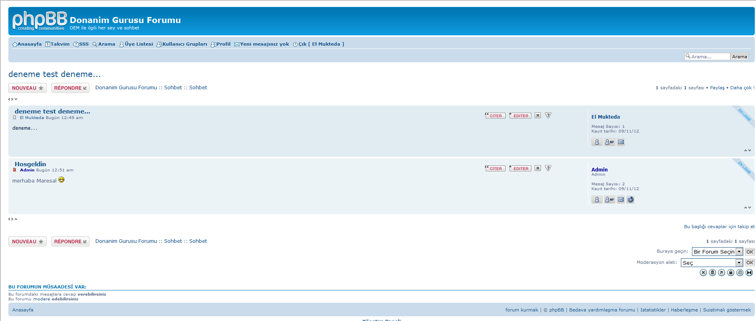756x321 pixels.
Task: Go to Anasayfa in the nav bar
Action: (27, 44)
